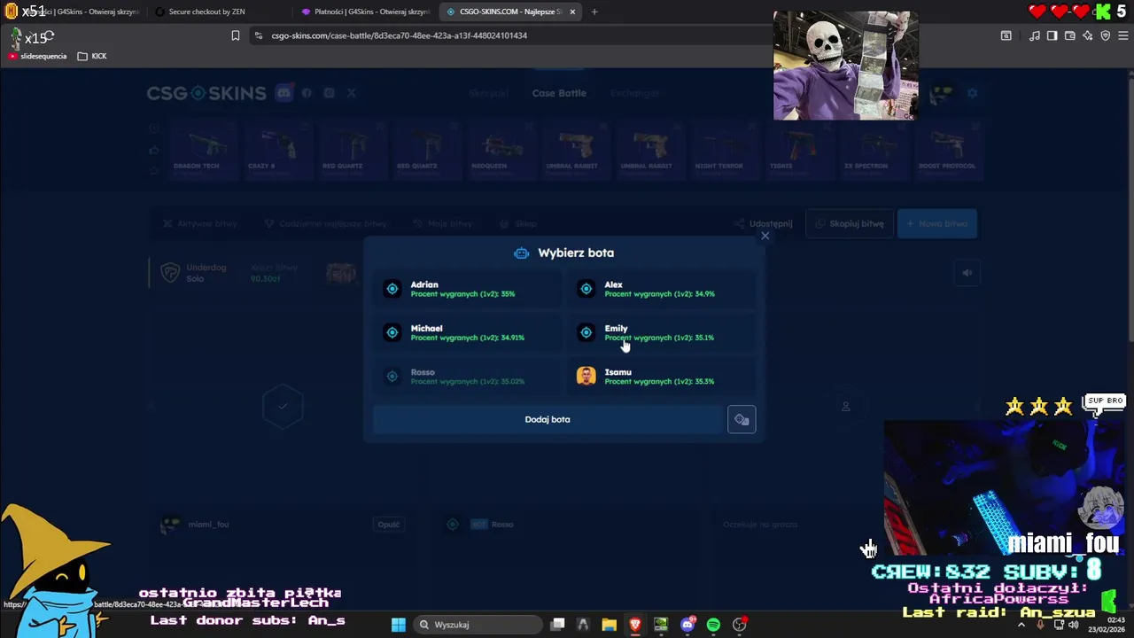This screenshot has width=1134, height=638.
Task: Open the Sklep tab
Action: click(518, 224)
